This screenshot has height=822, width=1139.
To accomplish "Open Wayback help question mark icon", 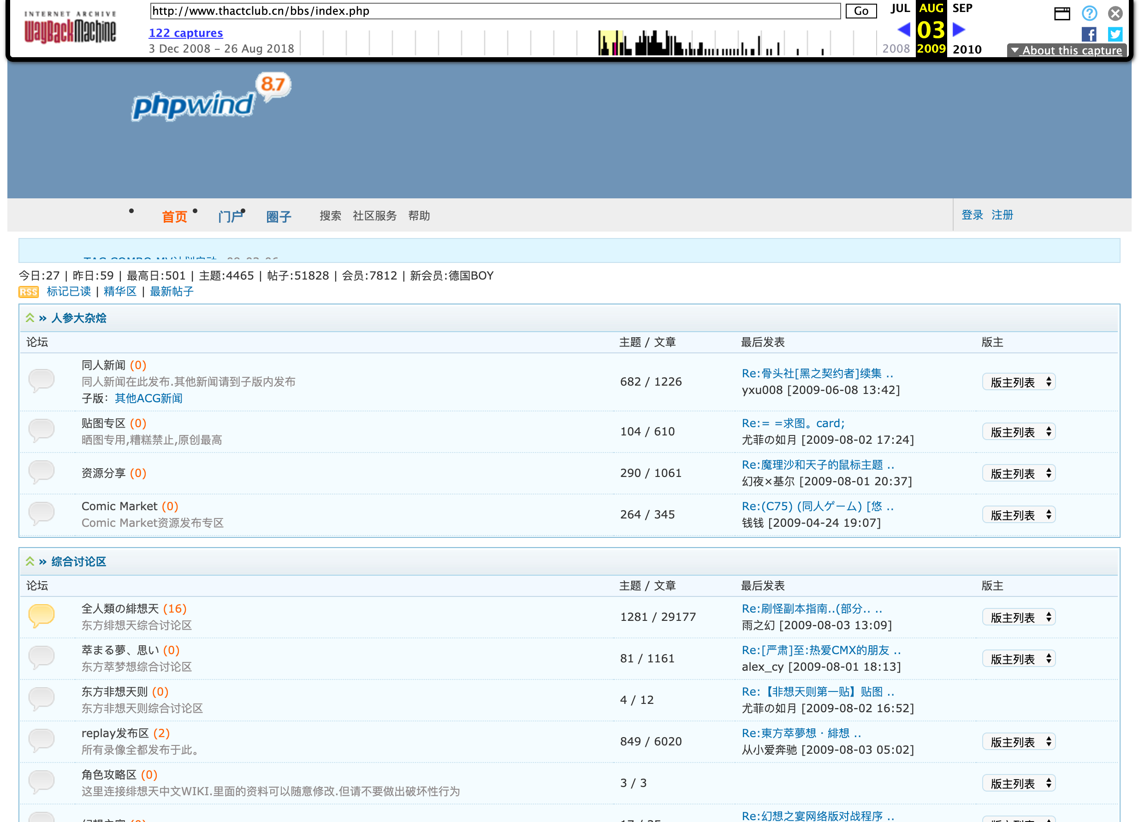I will [1089, 13].
